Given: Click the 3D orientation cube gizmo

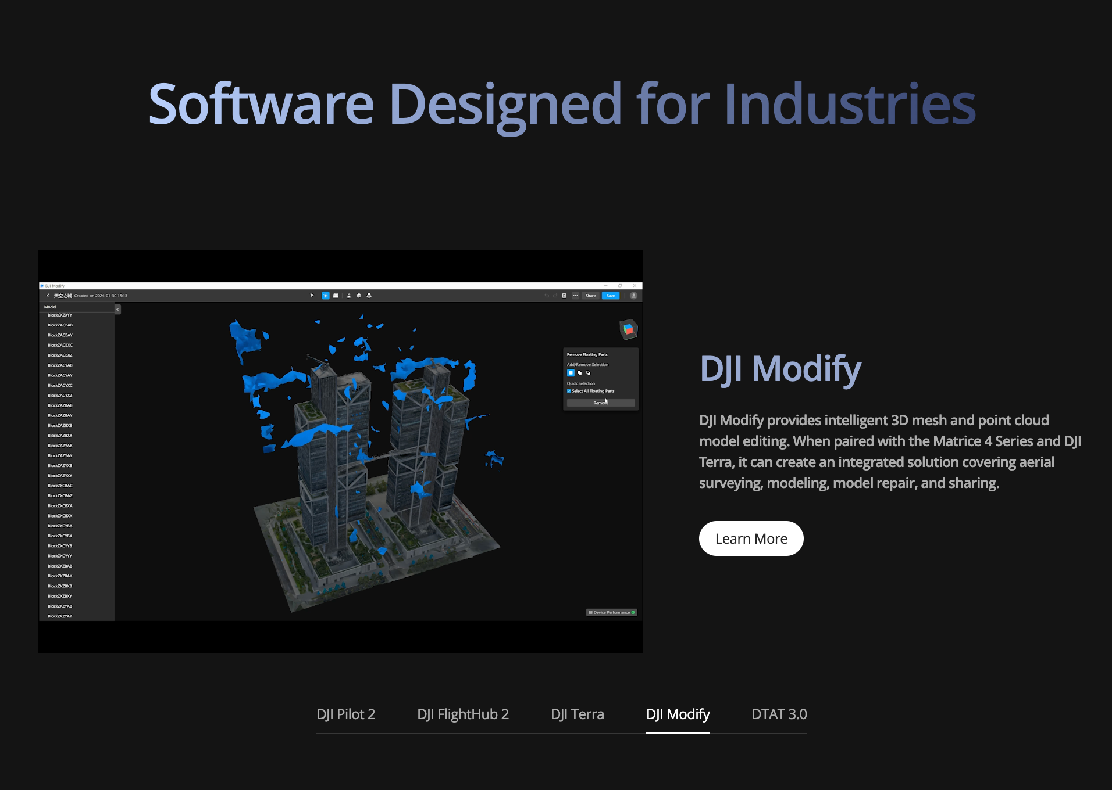Looking at the screenshot, I should 628,329.
